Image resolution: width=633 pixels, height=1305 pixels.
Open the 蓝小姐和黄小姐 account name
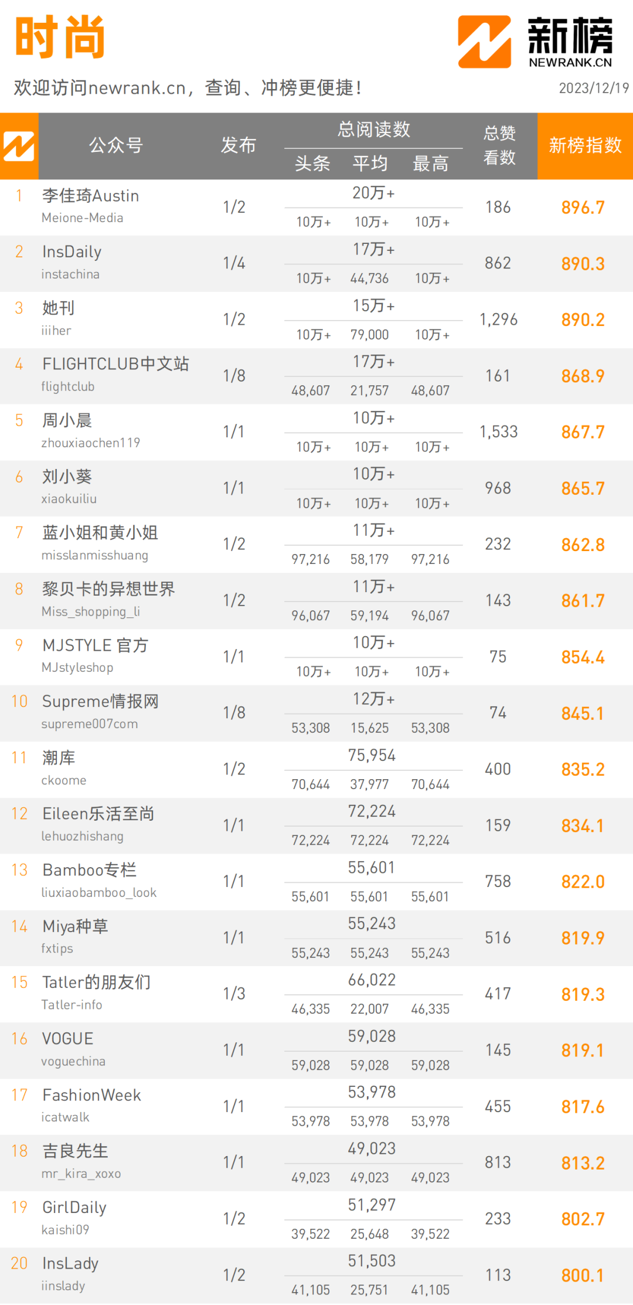point(100,533)
